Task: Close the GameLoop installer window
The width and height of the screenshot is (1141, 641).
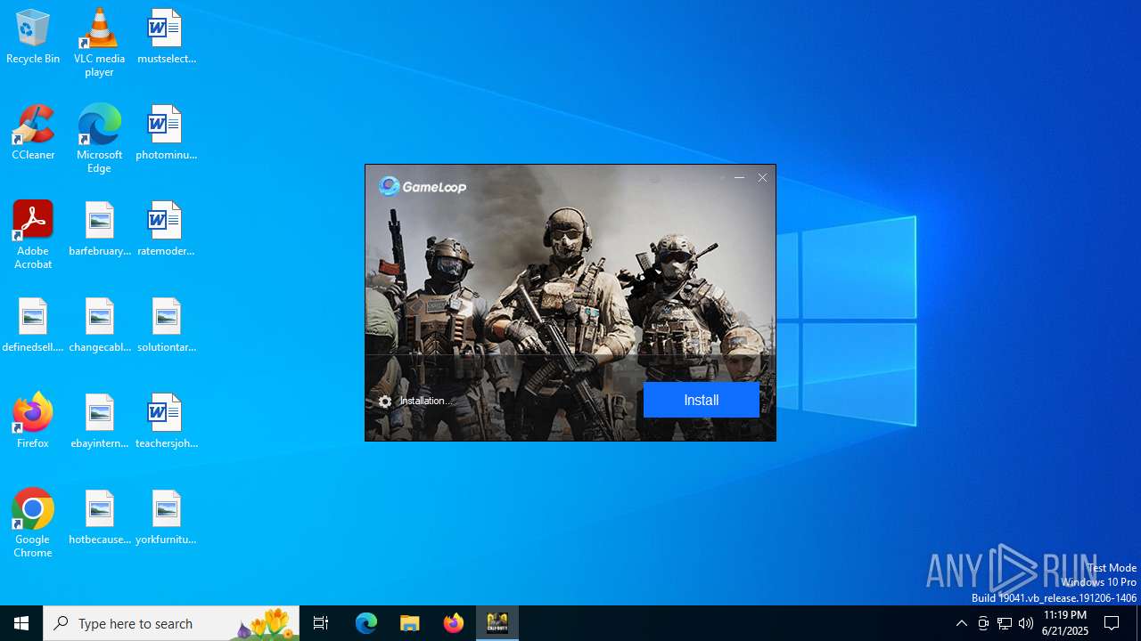Action: 762,178
